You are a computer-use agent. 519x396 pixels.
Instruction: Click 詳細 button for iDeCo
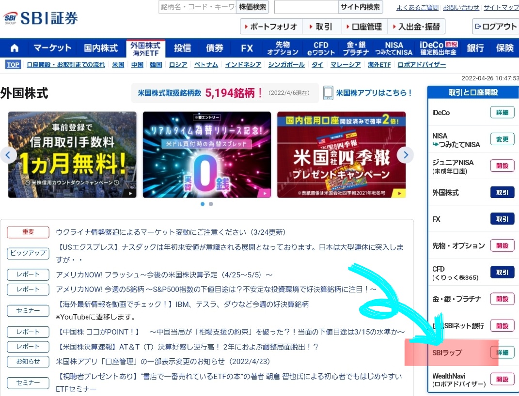click(x=502, y=112)
